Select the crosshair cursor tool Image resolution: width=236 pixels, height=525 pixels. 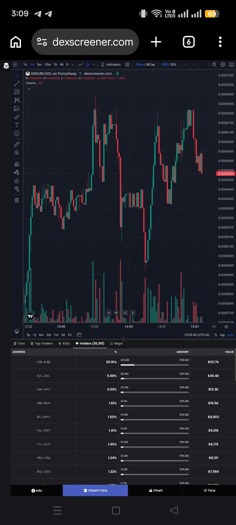(x=17, y=75)
